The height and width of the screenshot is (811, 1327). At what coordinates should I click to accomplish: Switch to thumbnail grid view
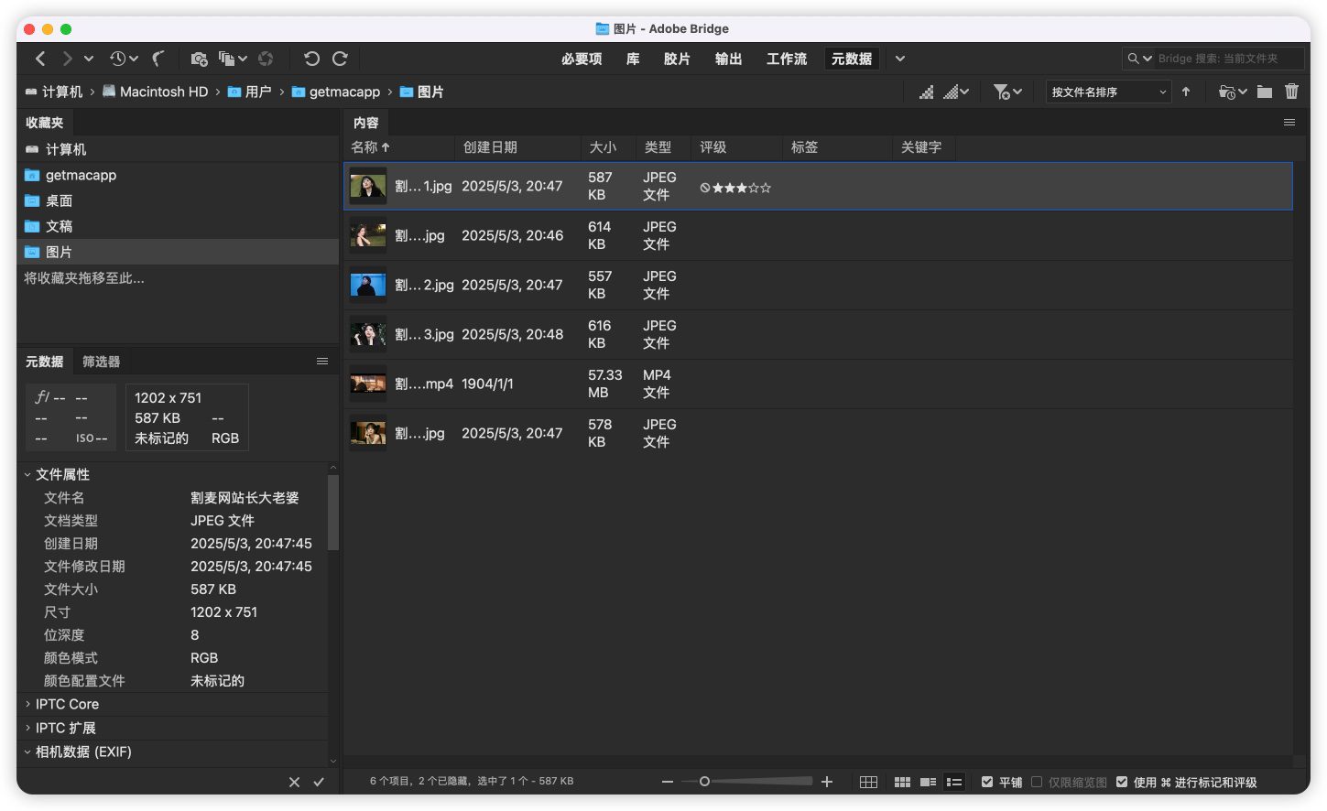(902, 782)
